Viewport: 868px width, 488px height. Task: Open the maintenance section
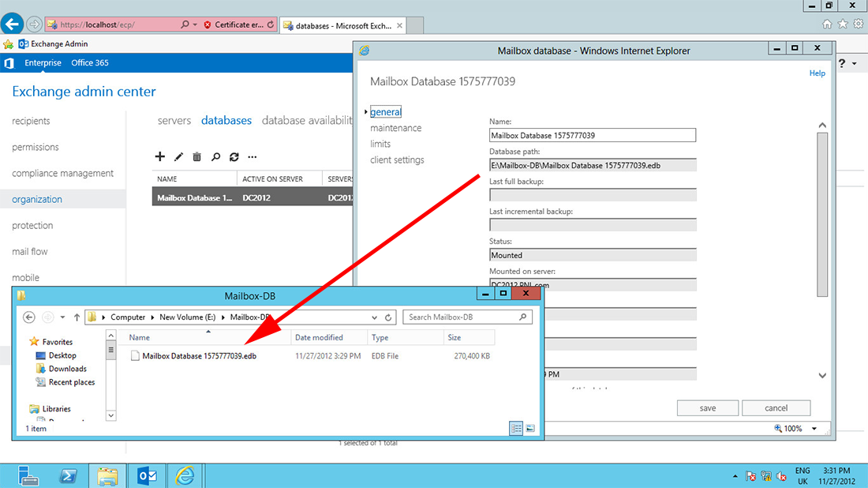(396, 128)
